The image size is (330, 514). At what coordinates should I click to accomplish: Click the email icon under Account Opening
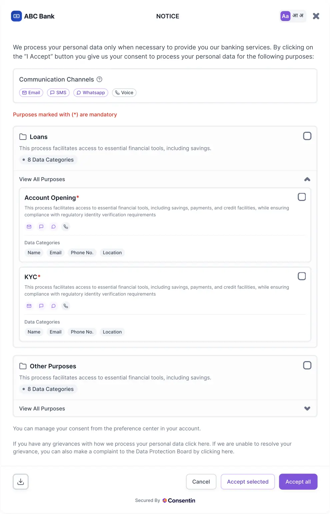[29, 227]
